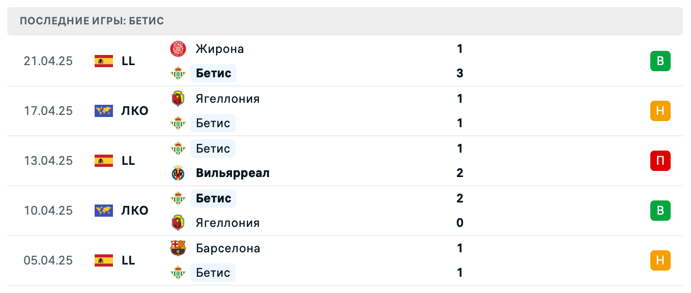Viewport: 691px width, 293px height.
Task: Open the Жирона team link
Action: click(x=220, y=49)
